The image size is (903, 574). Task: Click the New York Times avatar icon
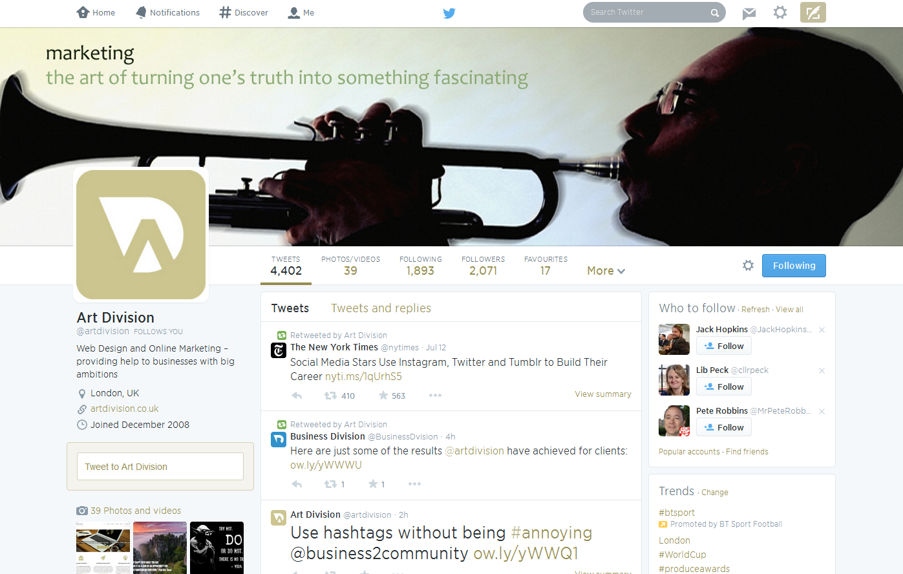[279, 350]
